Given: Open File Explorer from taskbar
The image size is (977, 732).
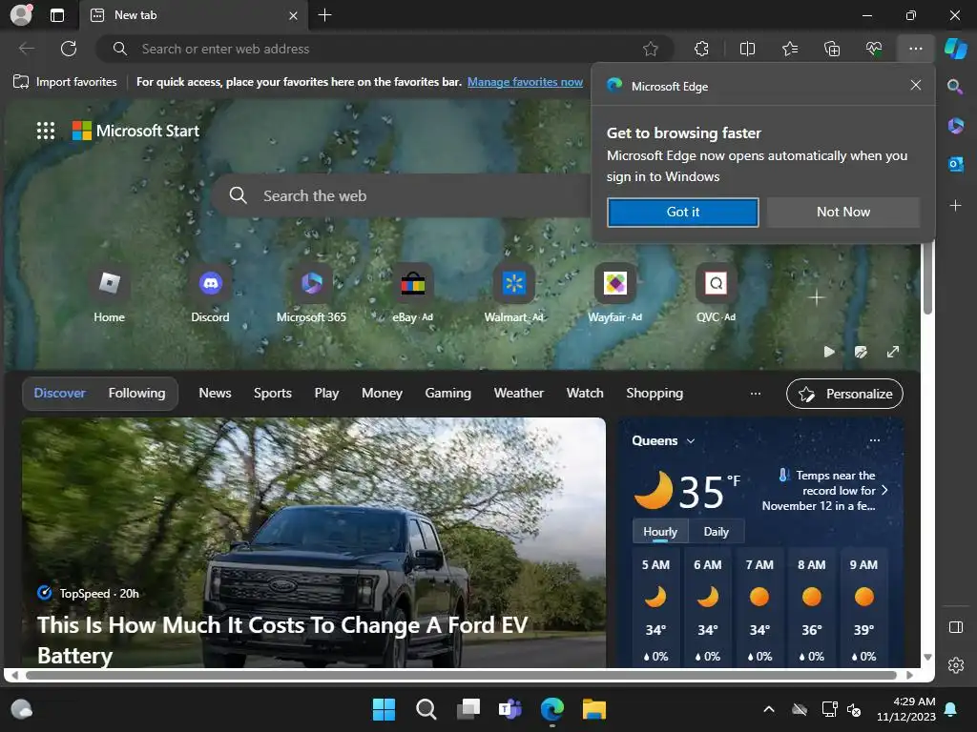Looking at the screenshot, I should [x=593, y=709].
